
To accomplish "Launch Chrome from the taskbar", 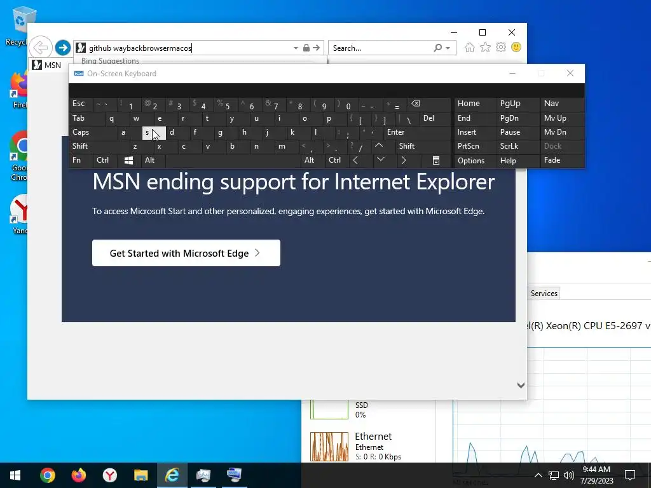I will click(x=47, y=475).
